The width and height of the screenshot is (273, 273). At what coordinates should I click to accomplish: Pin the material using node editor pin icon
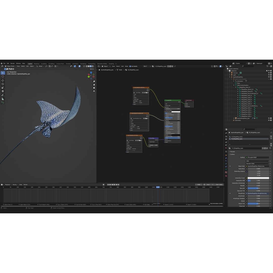[x=175, y=66]
